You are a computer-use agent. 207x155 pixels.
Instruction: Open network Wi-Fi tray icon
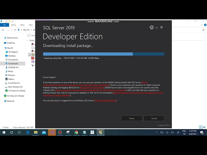167,132
